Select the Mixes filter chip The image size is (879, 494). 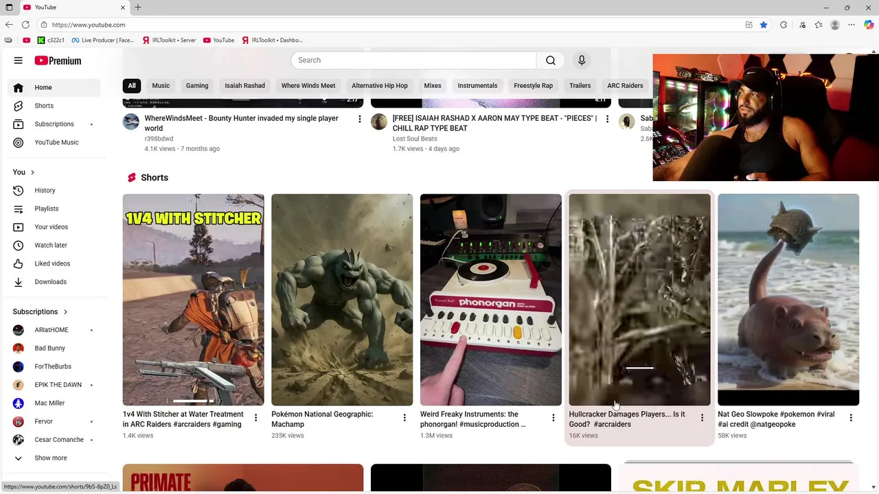[433, 86]
